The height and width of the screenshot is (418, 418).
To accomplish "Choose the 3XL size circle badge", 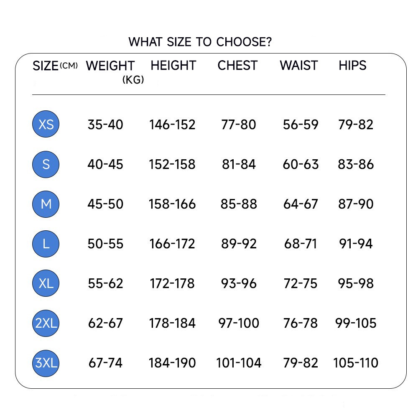I will 46,363.
